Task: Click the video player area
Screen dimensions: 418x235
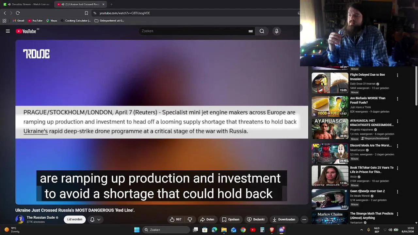Action: (x=162, y=122)
